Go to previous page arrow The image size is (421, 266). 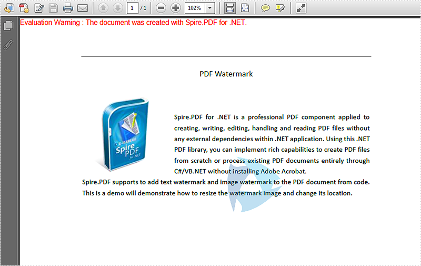click(103, 8)
